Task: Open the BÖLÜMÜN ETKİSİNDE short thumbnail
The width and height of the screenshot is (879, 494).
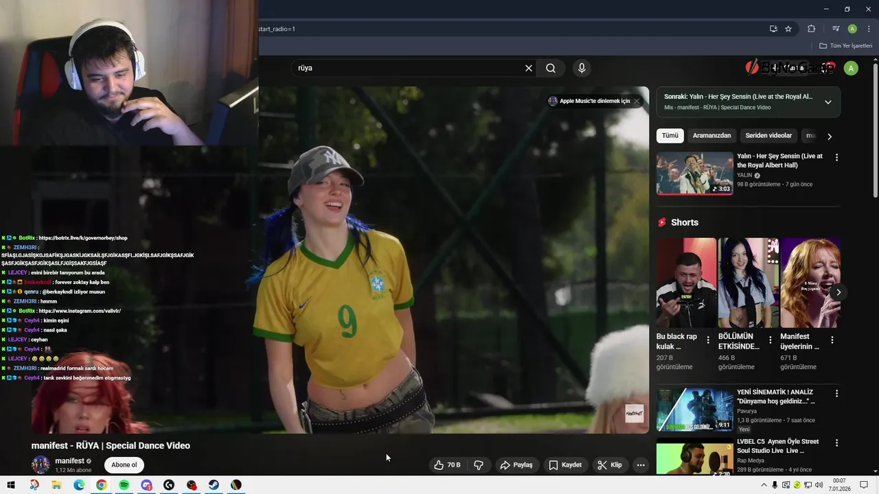Action: pyautogui.click(x=748, y=283)
